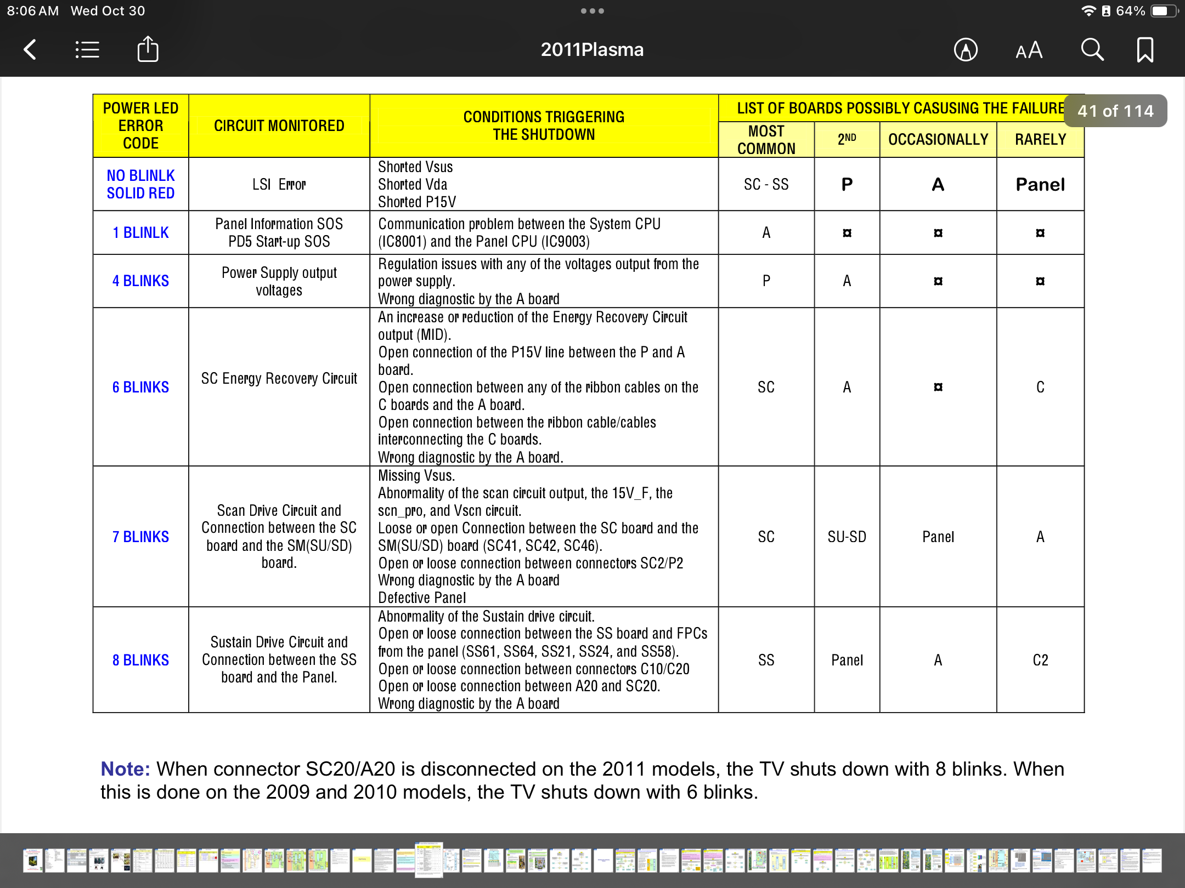Go back to the library
The image size is (1185, 888).
click(x=30, y=50)
